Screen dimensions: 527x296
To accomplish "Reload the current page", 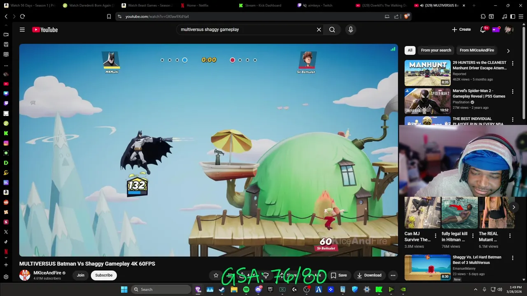I will click(22, 16).
